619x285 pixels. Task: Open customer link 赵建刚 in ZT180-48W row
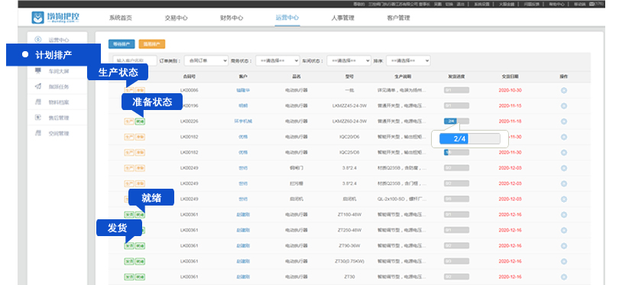pos(243,215)
